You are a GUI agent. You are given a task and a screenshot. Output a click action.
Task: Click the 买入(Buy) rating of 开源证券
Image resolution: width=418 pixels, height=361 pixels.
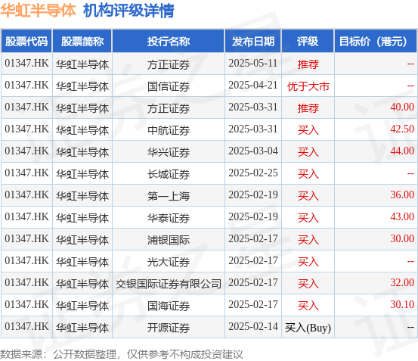308,328
